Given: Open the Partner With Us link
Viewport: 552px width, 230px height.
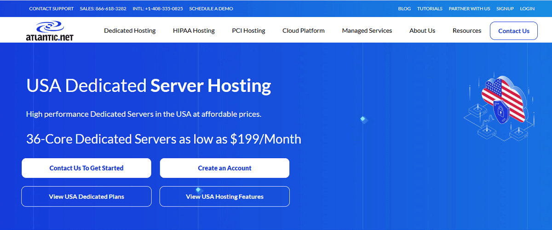Looking at the screenshot, I should coord(469,9).
